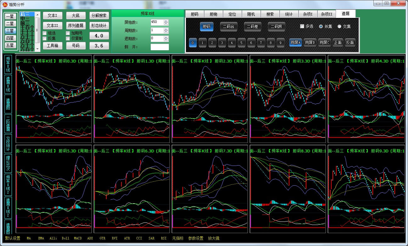This screenshot has width=408, height=246.
Task: Click the 四星 star level button
Action: tap(10, 38)
